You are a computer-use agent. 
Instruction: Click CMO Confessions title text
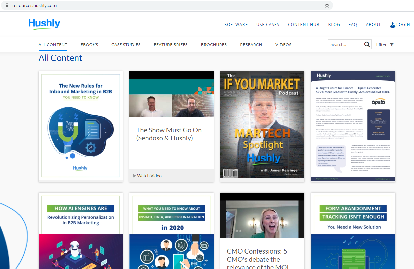[x=258, y=259]
